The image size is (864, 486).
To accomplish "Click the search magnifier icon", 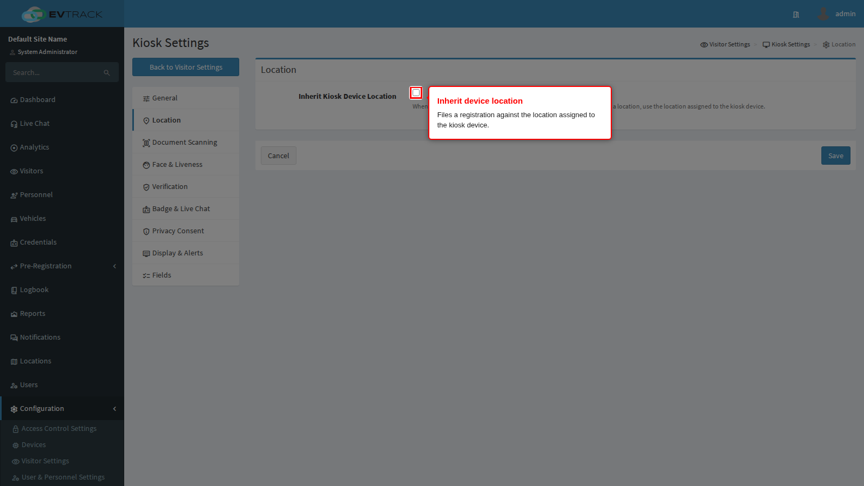I will click(107, 73).
